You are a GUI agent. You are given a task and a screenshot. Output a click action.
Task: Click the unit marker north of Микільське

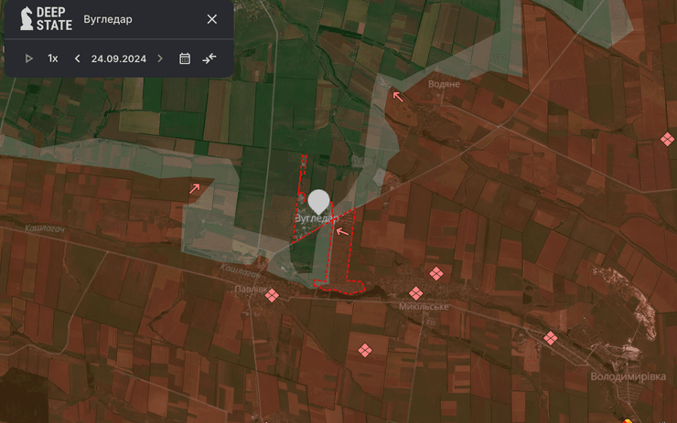point(436,273)
